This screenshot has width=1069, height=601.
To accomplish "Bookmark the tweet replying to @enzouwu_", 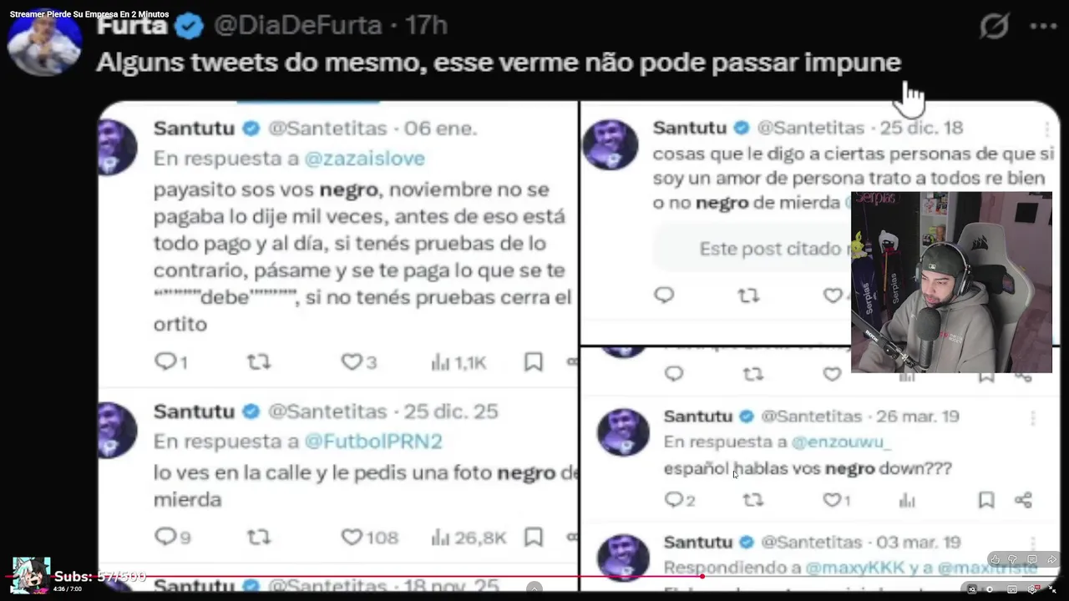I will pyautogui.click(x=986, y=500).
